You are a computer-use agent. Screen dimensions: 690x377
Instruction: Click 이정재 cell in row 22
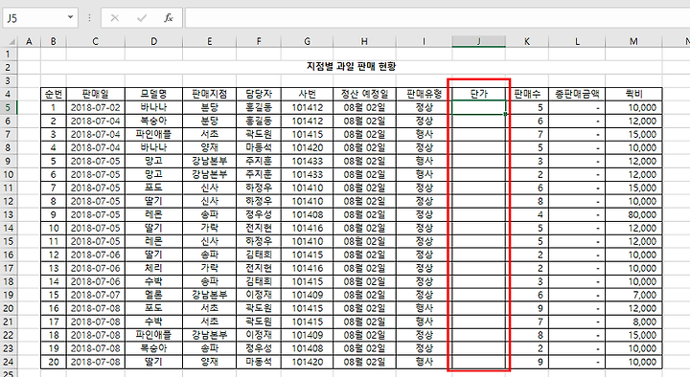pos(259,335)
